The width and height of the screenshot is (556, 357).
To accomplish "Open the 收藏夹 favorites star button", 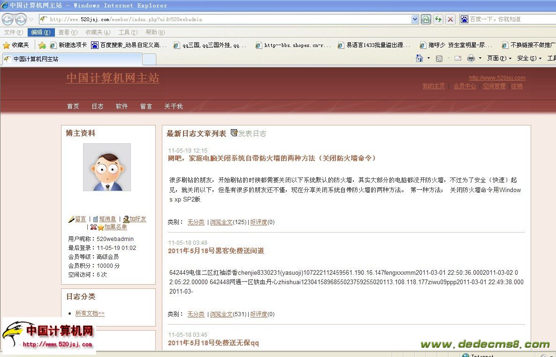I will point(16,45).
